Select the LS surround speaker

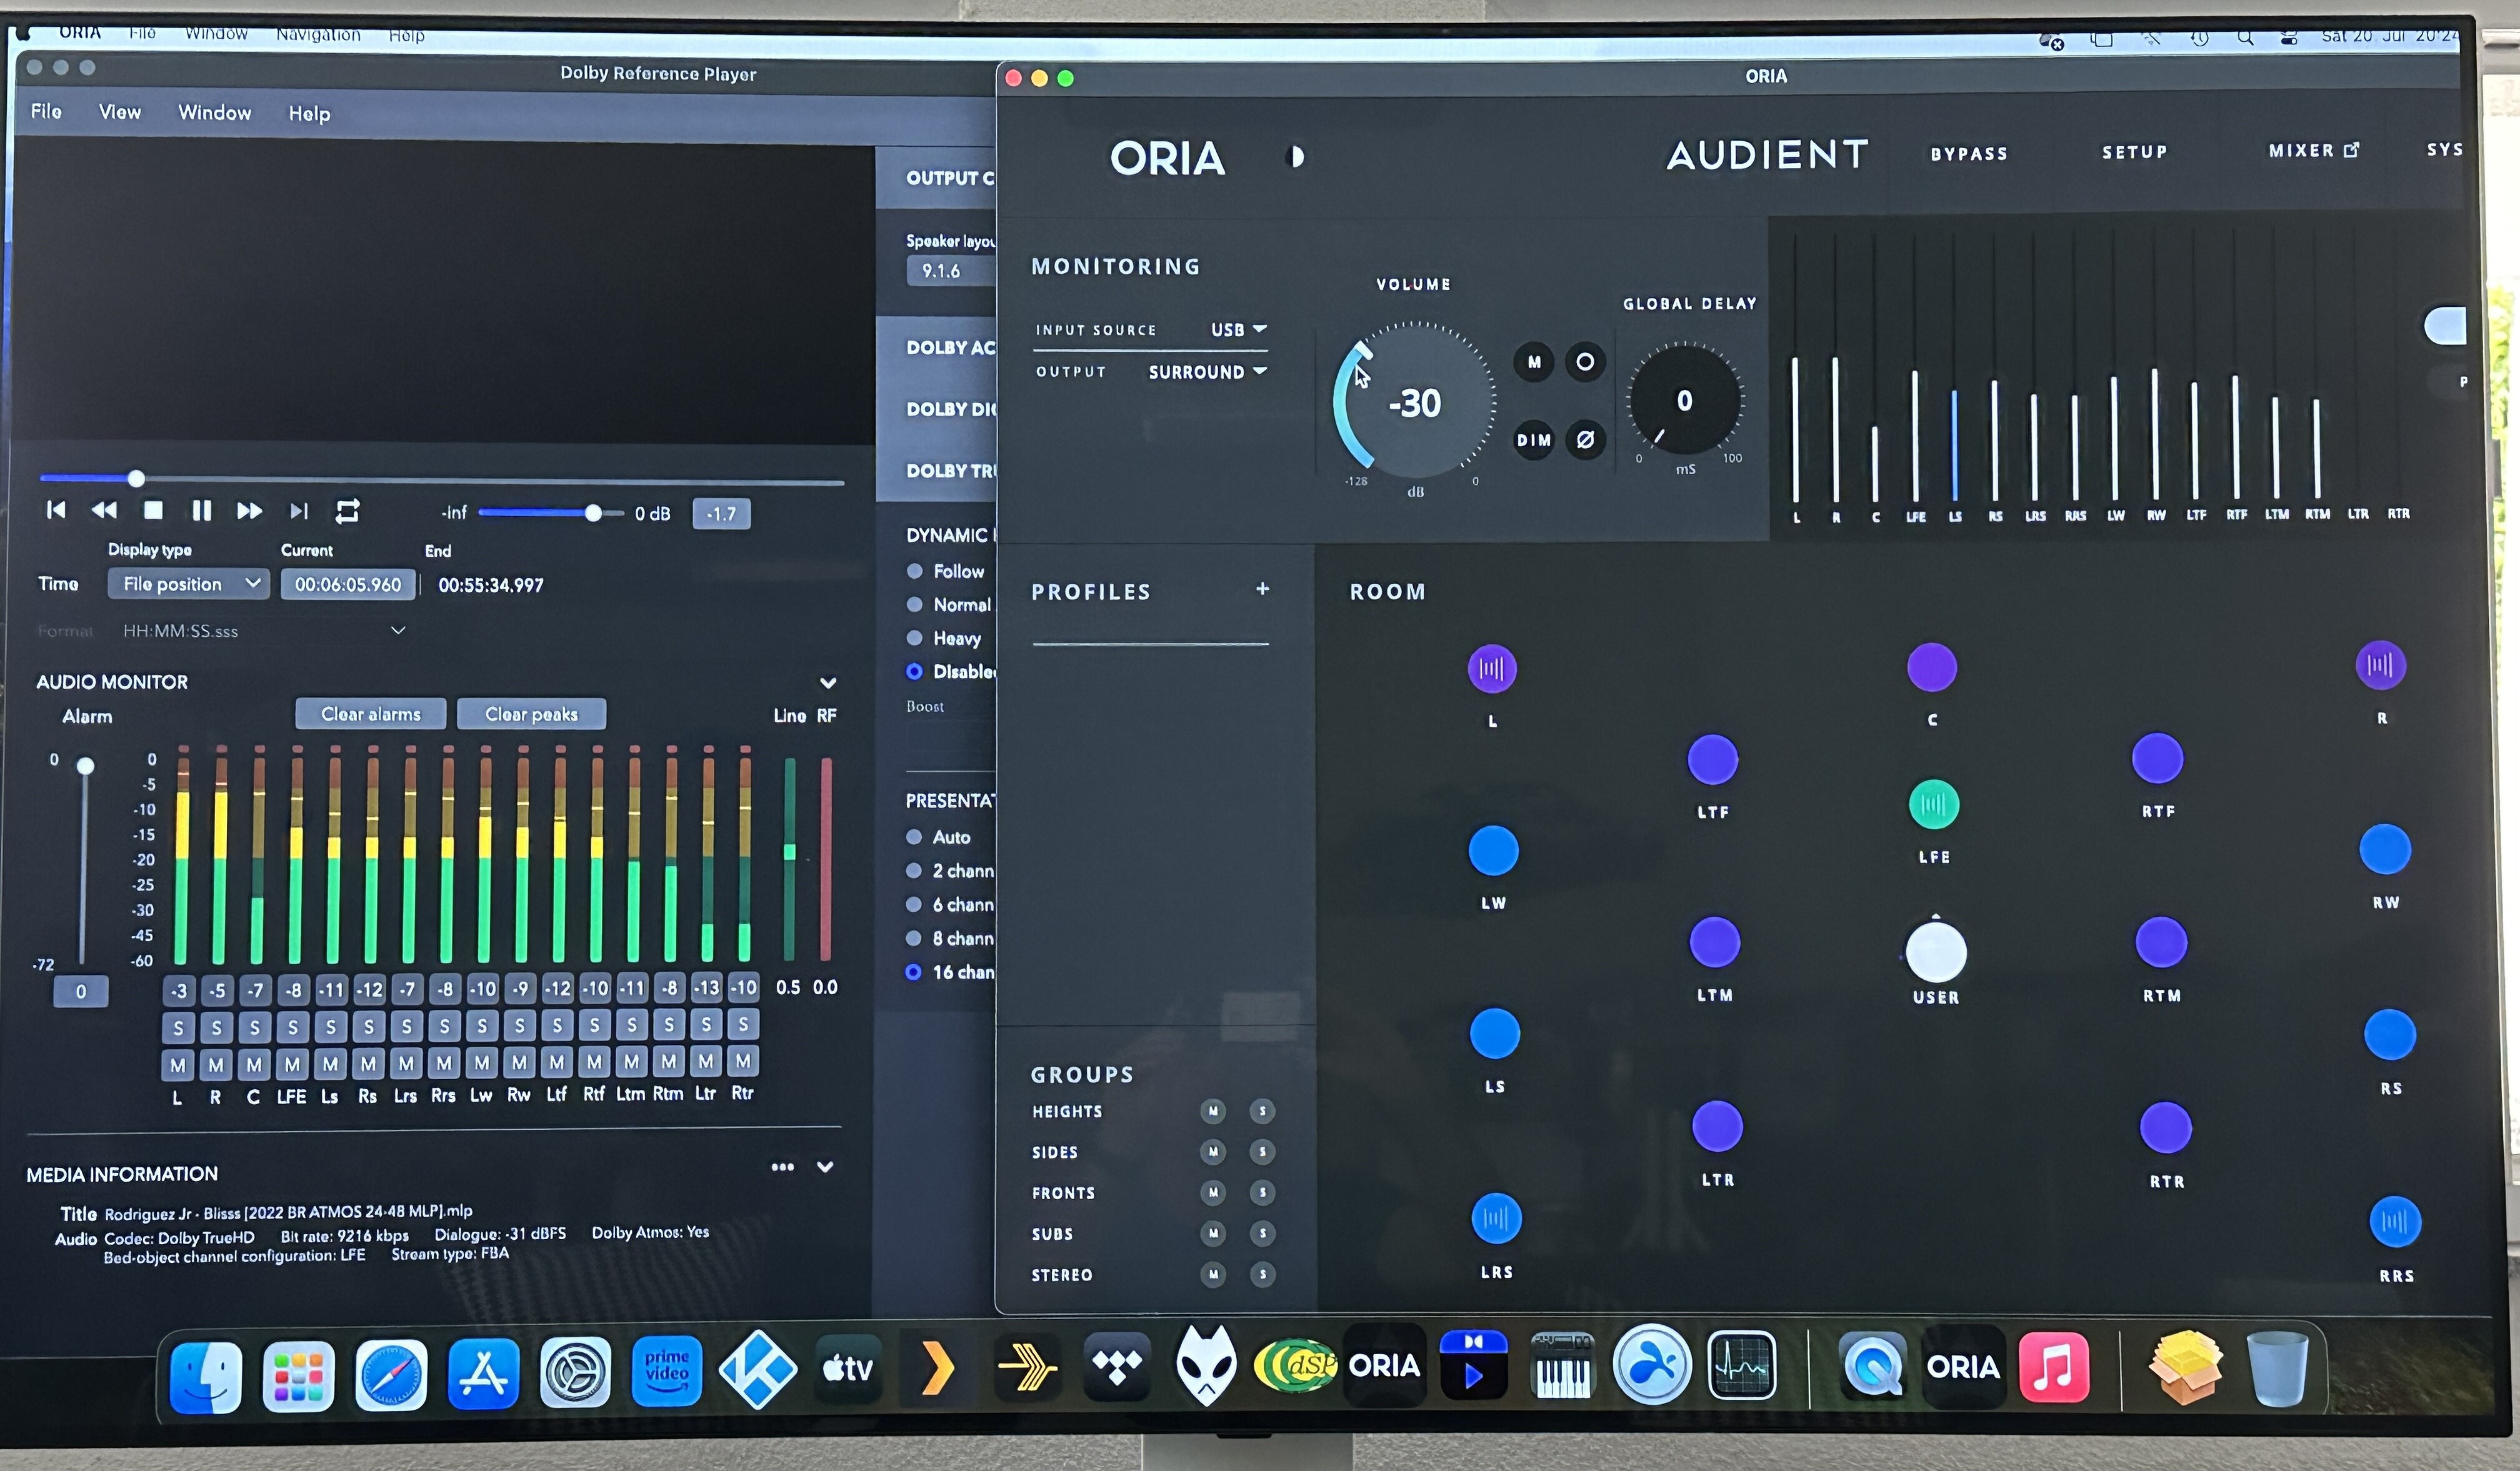pyautogui.click(x=1494, y=1033)
